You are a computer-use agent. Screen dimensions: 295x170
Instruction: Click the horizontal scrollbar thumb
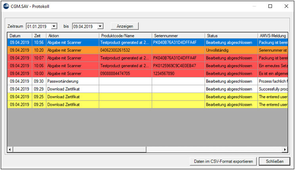pos(79,149)
